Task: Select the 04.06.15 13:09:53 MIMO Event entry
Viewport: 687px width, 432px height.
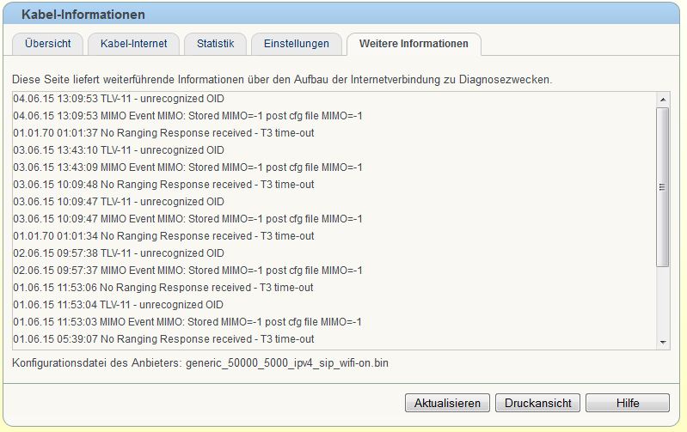Action: tap(187, 116)
